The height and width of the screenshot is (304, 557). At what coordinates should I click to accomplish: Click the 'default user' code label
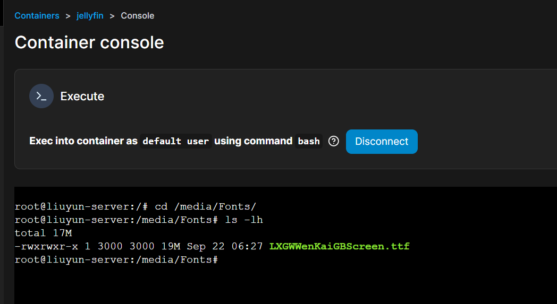176,142
